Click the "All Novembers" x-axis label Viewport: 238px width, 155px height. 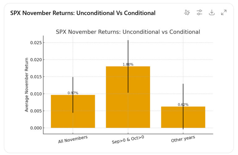point(73,139)
